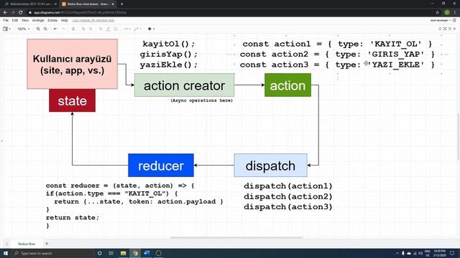
Task: Open the View panels dropdown
Action: pyautogui.click(x=6, y=29)
